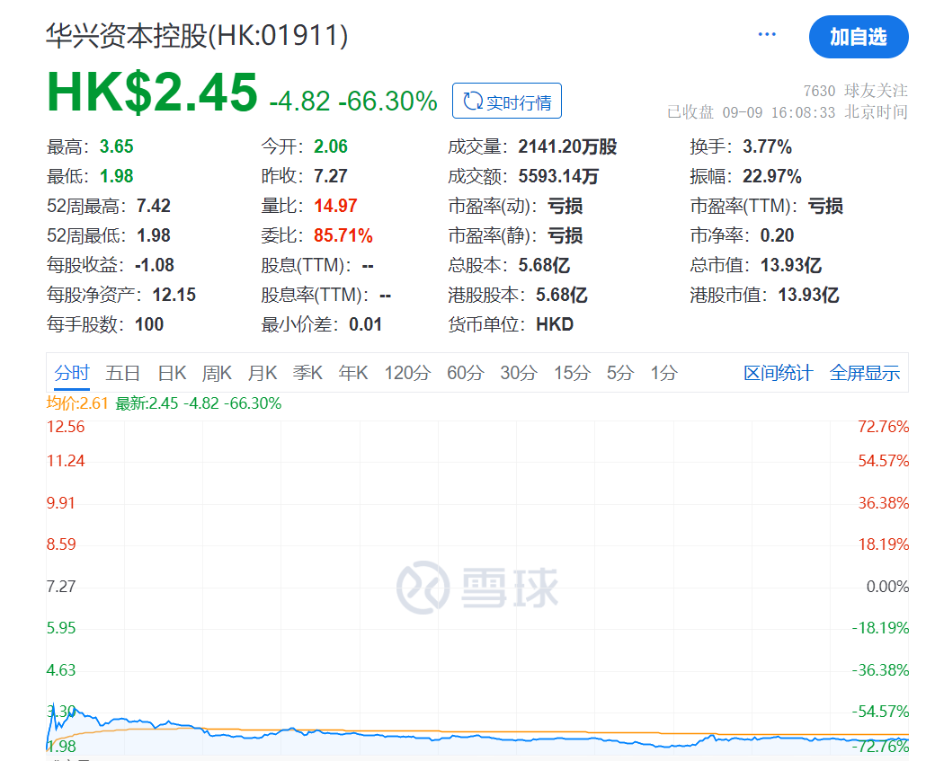Switch to the 五日 chart tab
Image resolution: width=926 pixels, height=761 pixels.
coord(123,373)
